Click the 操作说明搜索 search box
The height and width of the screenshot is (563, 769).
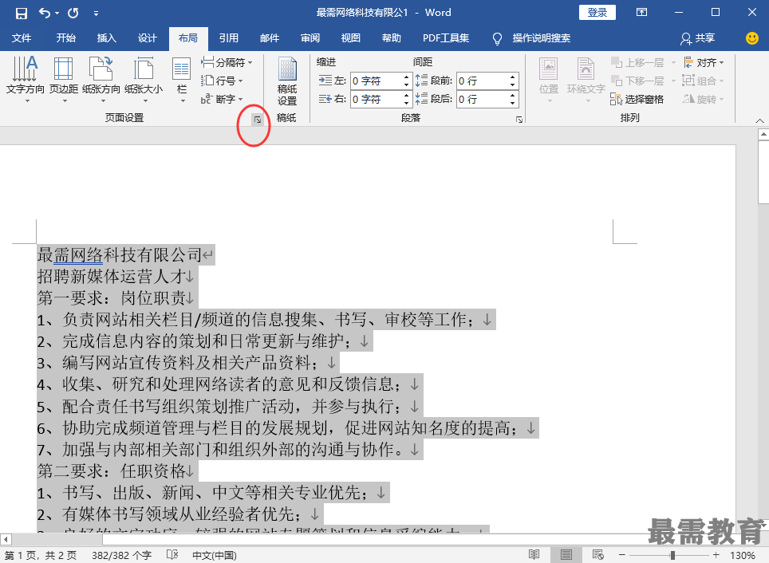pos(541,37)
